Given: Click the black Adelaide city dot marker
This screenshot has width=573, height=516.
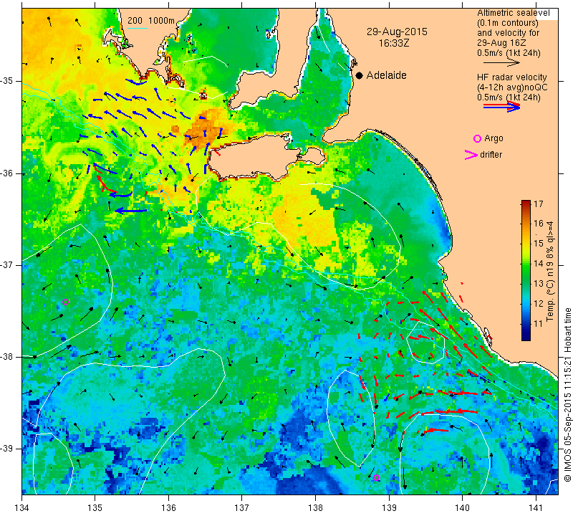Looking at the screenshot, I should point(360,75).
